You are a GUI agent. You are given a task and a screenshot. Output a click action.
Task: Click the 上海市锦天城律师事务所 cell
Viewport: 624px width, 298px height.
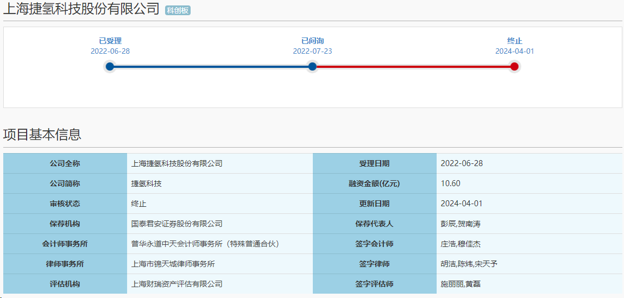(173, 264)
